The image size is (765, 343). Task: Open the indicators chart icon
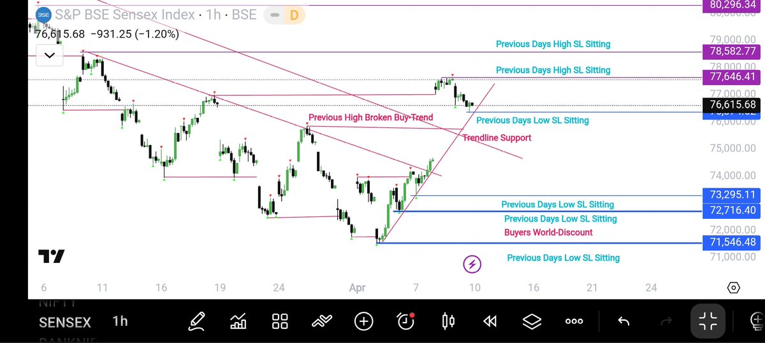point(238,321)
